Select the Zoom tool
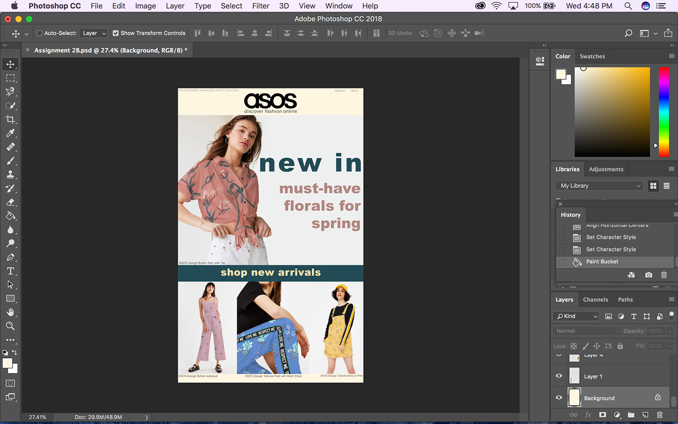 (10, 326)
